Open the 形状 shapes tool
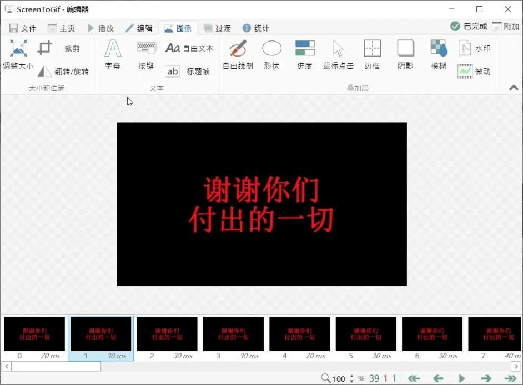Viewport: 523px width, 385px height. click(x=271, y=55)
